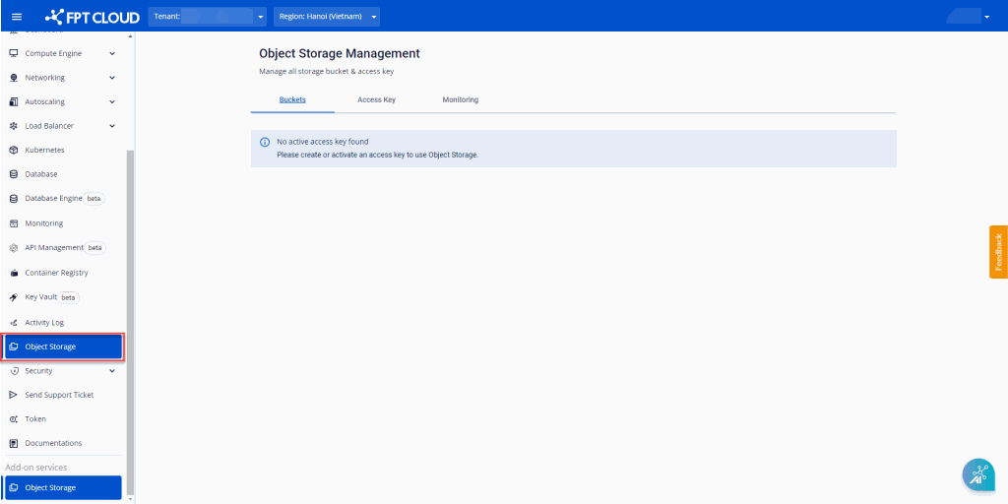Viewport: 1008px width, 504px height.
Task: Click the orange Feedback button
Action: point(998,251)
